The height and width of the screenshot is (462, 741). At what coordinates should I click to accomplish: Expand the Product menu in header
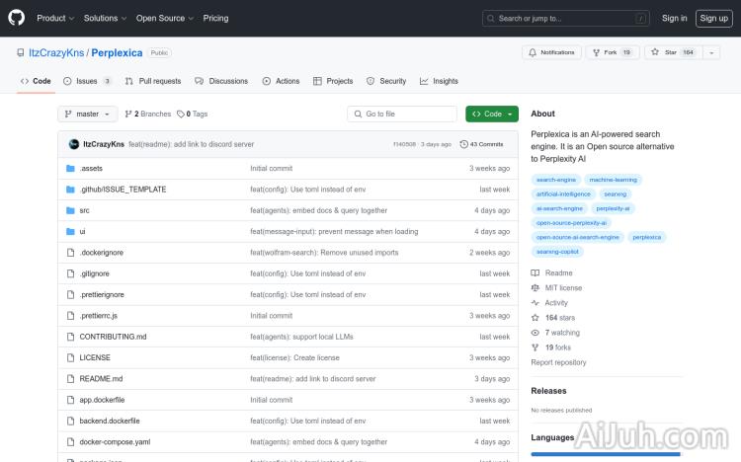[54, 18]
